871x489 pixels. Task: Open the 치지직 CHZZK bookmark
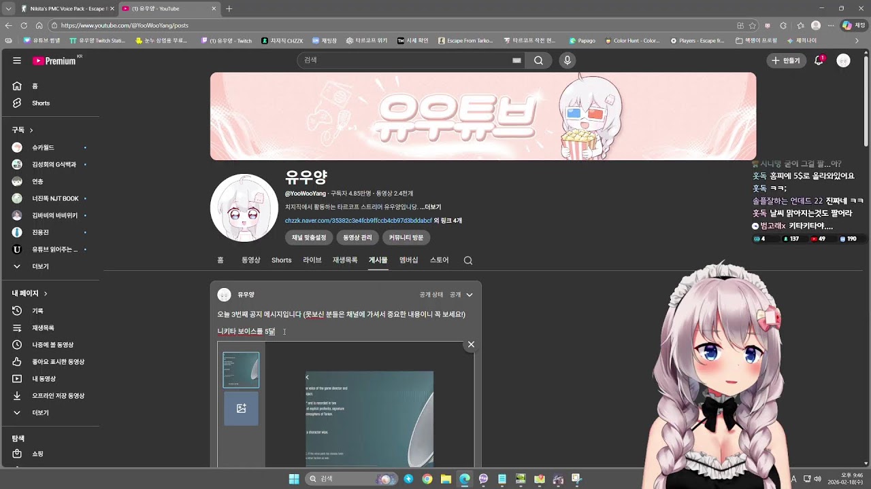(x=282, y=41)
